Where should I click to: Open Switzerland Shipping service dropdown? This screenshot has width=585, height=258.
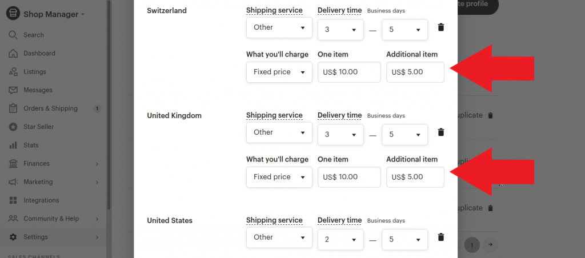pos(279,28)
